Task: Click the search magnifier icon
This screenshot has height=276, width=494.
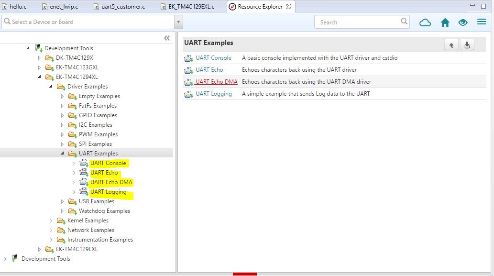Action: [404, 21]
